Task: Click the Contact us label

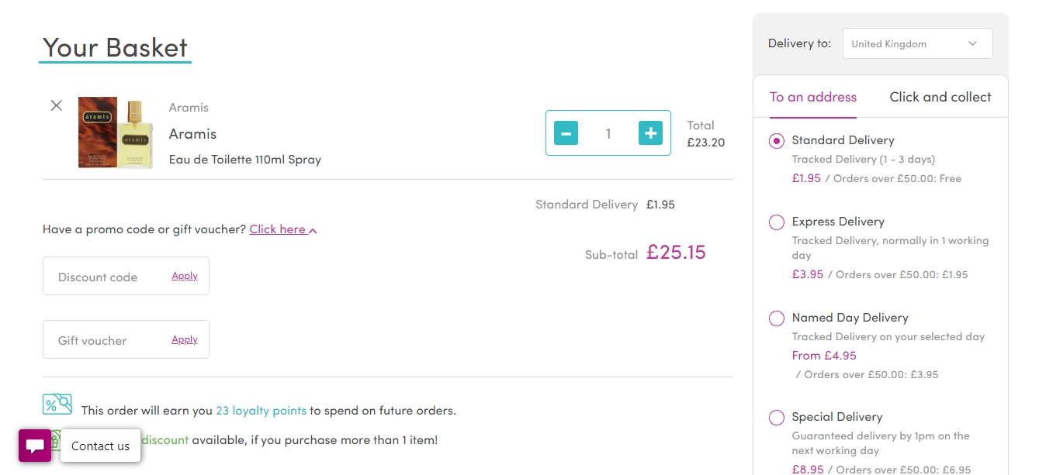Action: (x=100, y=446)
